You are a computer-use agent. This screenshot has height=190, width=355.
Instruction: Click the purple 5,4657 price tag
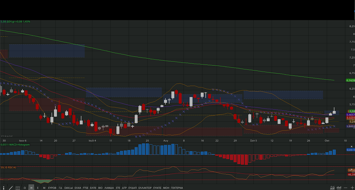click(350, 115)
